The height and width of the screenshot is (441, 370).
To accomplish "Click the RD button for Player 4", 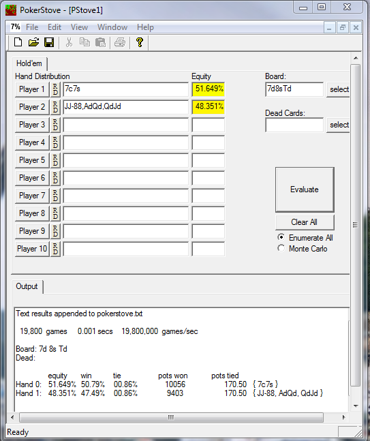I will (x=55, y=142).
